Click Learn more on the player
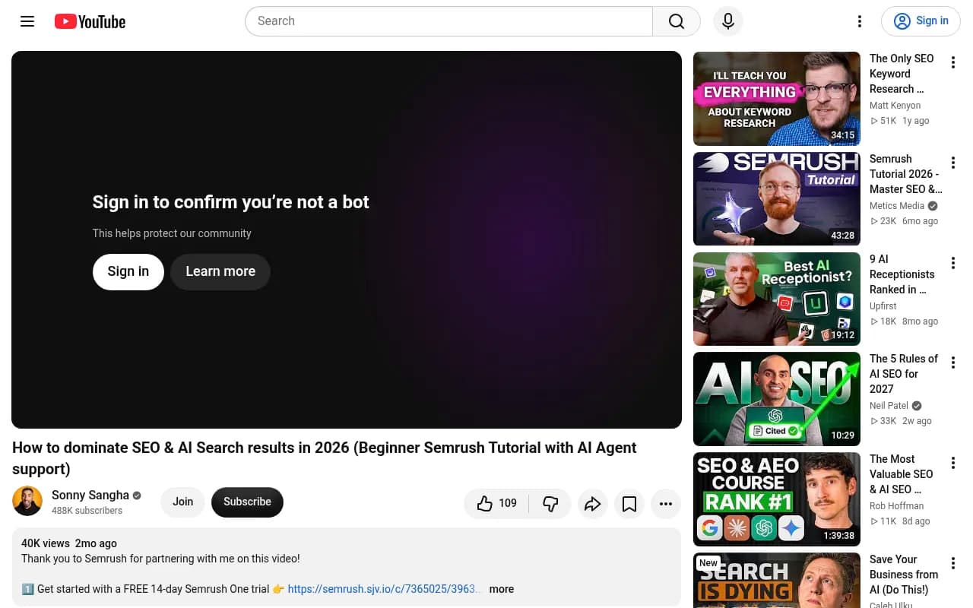The image size is (973, 608). pos(220,271)
